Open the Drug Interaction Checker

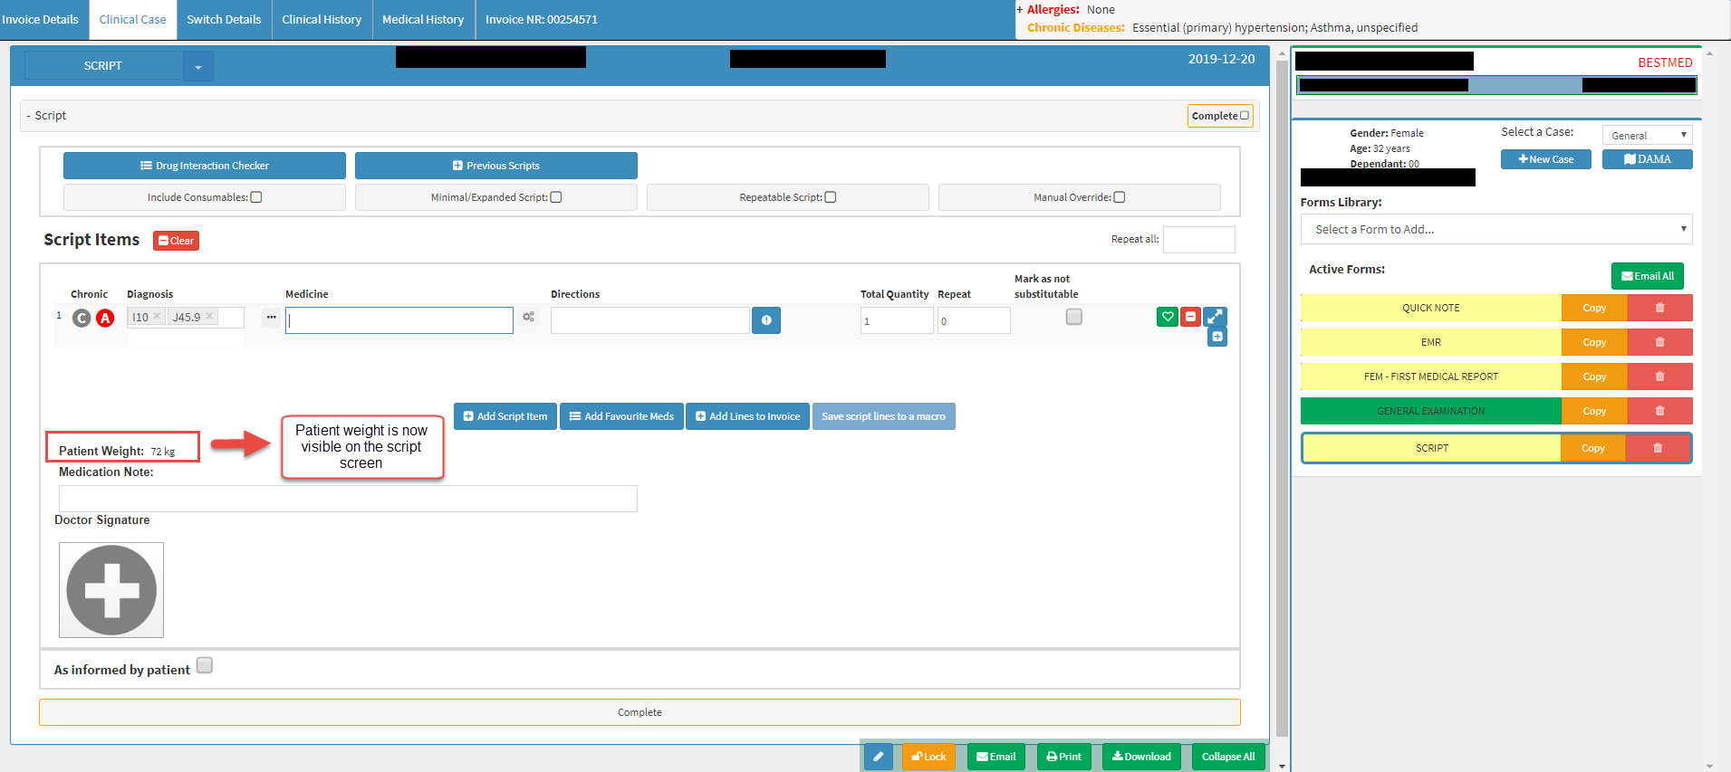click(205, 166)
